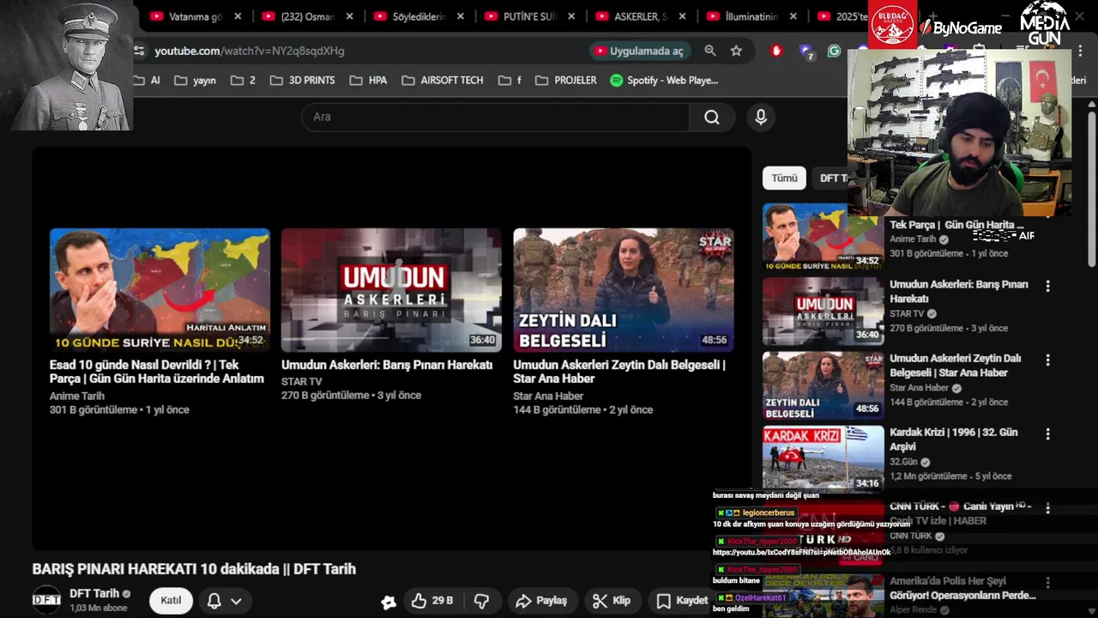This screenshot has width=1098, height=618.
Task: Open the green G extension icon
Action: (834, 51)
